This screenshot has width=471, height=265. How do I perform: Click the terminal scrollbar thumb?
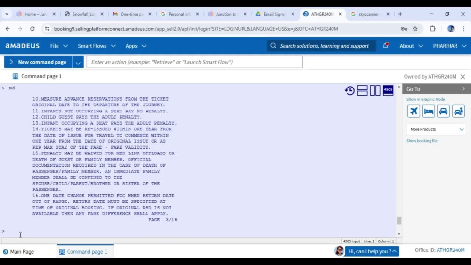[399, 220]
